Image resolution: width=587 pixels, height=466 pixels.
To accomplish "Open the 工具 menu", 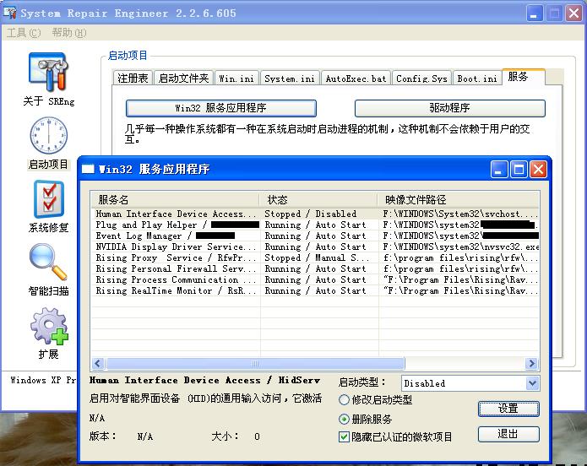I will click(x=24, y=33).
